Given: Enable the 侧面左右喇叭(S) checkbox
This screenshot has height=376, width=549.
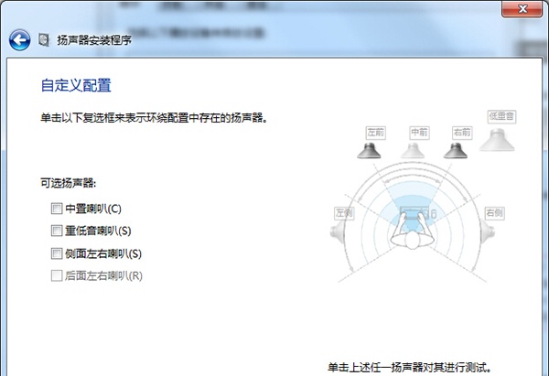Looking at the screenshot, I should point(57,253).
